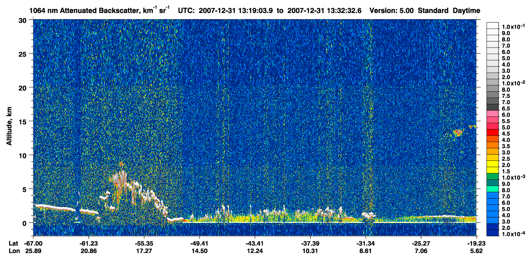This screenshot has height=271, width=529.
Task: Click the '3.5' color scale label
Action: tap(505, 146)
